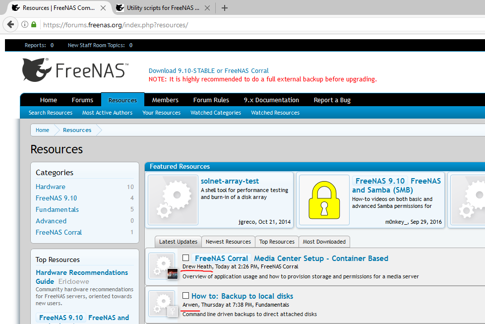The height and width of the screenshot is (324, 485).
Task: Close the Utility scripts for FreeNAS tab
Action: (207, 8)
